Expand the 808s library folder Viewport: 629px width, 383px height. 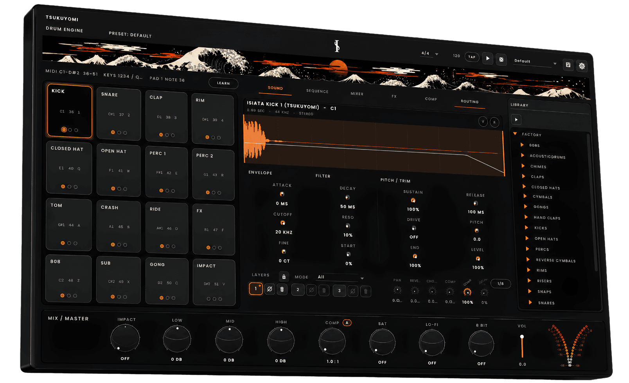pyautogui.click(x=522, y=145)
